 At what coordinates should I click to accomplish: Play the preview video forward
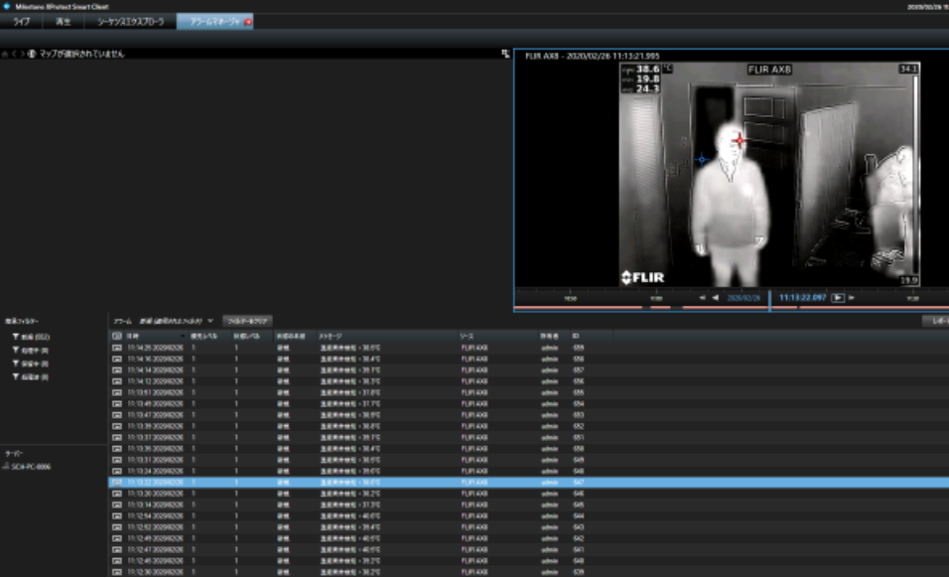click(838, 298)
